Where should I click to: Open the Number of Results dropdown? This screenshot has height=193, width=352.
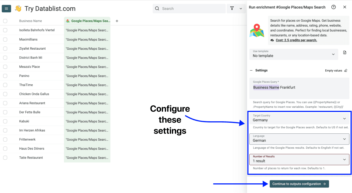click(299, 159)
